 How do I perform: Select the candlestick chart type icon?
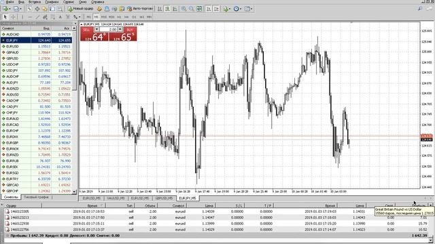click(x=167, y=9)
